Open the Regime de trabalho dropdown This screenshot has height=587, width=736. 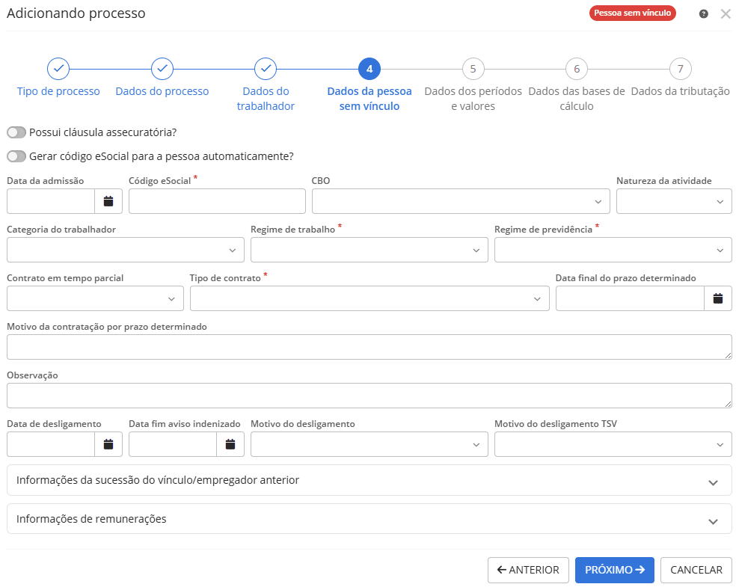(x=369, y=250)
